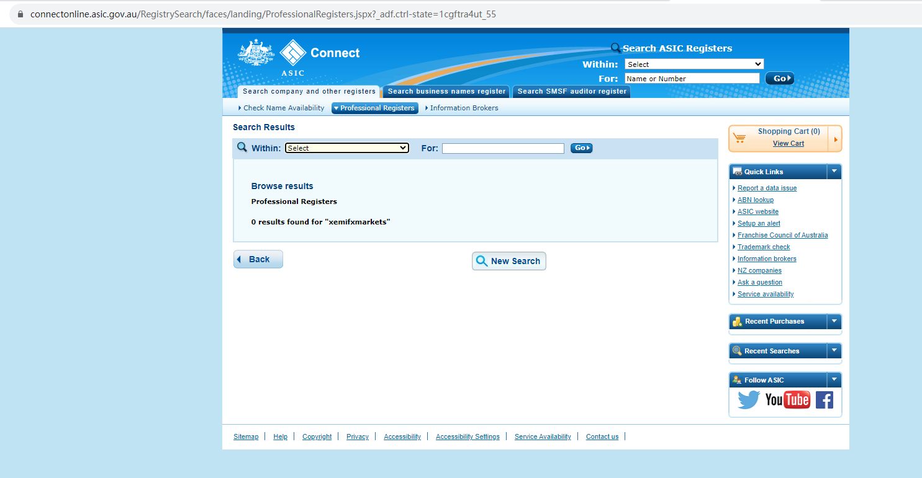
Task: Focus the Name or Number search field
Action: click(x=692, y=79)
